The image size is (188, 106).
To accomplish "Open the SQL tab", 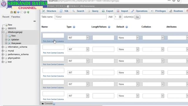I will tap(64, 11).
